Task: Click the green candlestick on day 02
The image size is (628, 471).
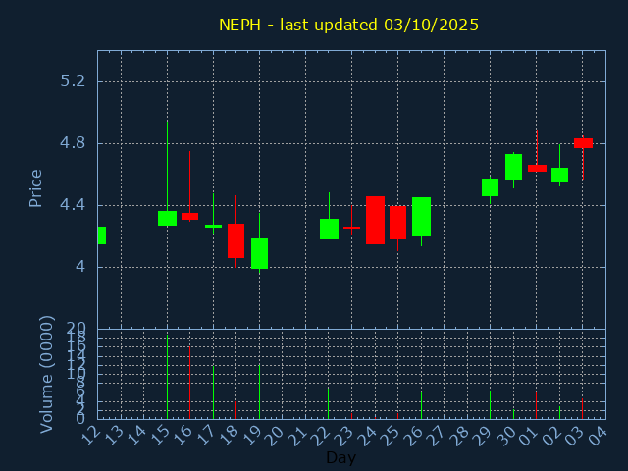Action: click(x=559, y=175)
